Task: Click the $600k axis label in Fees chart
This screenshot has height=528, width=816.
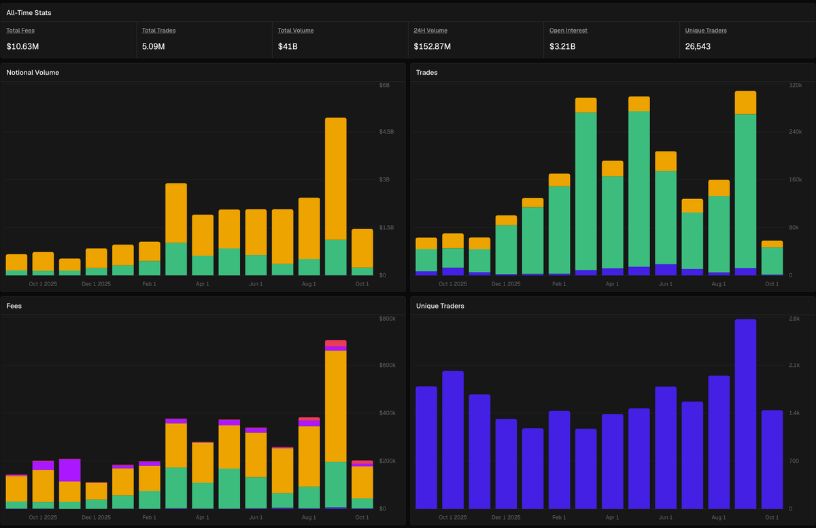Action: pos(387,366)
